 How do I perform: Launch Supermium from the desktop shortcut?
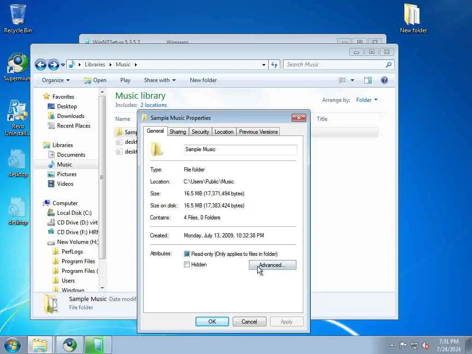tap(17, 67)
